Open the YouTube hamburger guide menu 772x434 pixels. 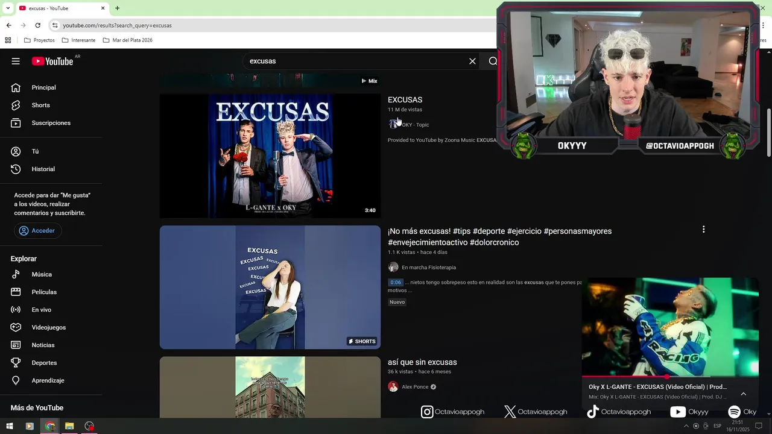[x=16, y=61]
